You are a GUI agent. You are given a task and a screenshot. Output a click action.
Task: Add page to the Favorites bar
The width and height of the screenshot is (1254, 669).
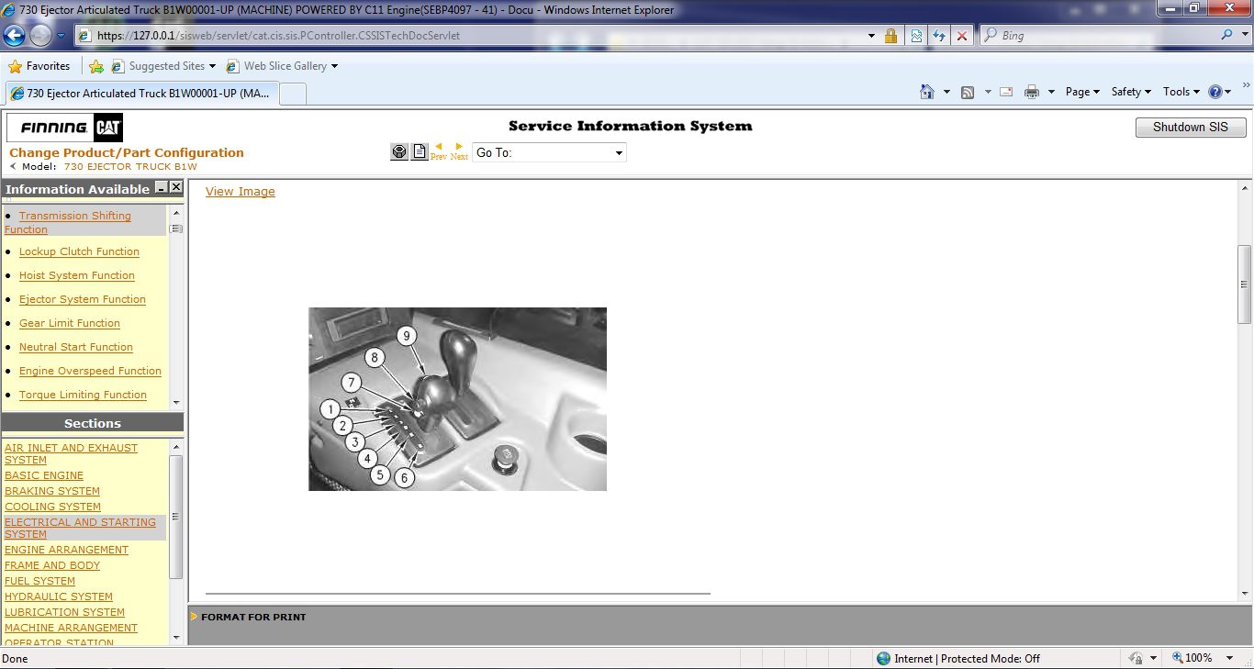point(96,66)
